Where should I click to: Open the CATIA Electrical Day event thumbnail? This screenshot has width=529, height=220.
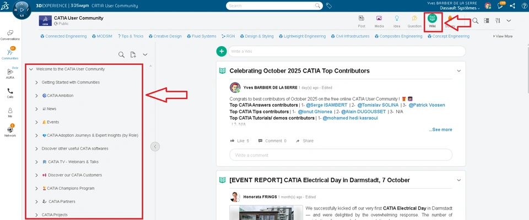click(265, 213)
